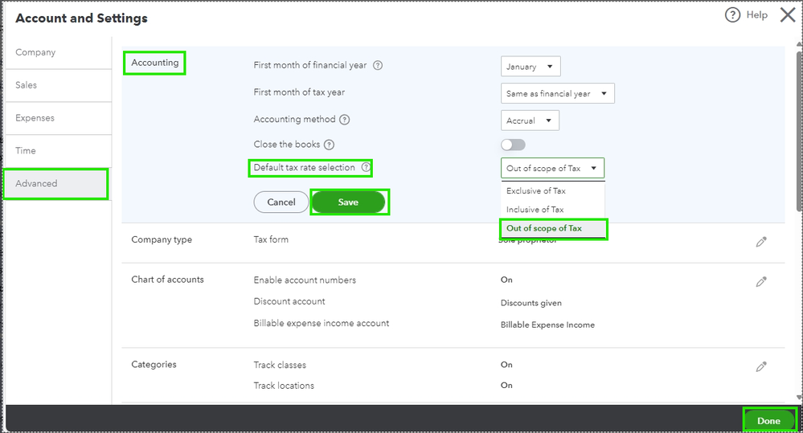
Task: Click help icon next to Accounting method
Action: pyautogui.click(x=345, y=120)
